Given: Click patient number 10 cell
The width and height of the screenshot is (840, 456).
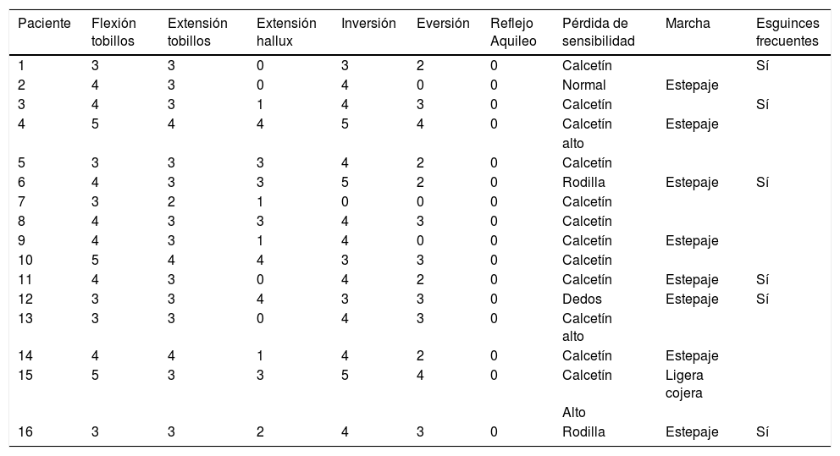Looking at the screenshot, I should coord(25,260).
